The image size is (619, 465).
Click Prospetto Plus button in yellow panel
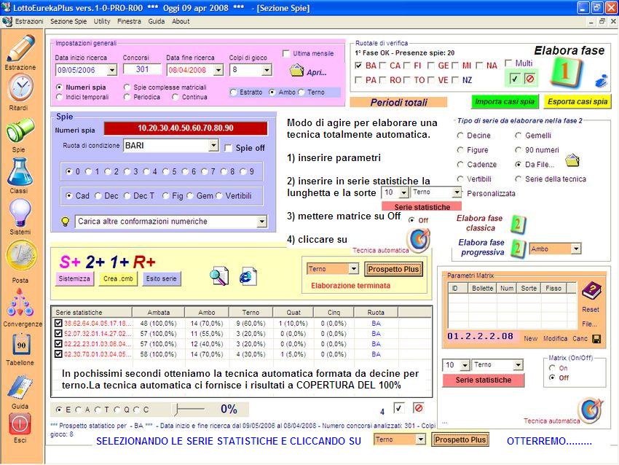[x=393, y=269]
